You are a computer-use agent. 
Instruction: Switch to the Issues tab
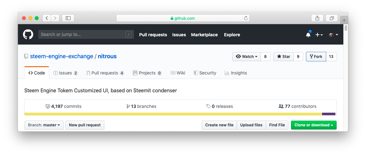[65, 73]
